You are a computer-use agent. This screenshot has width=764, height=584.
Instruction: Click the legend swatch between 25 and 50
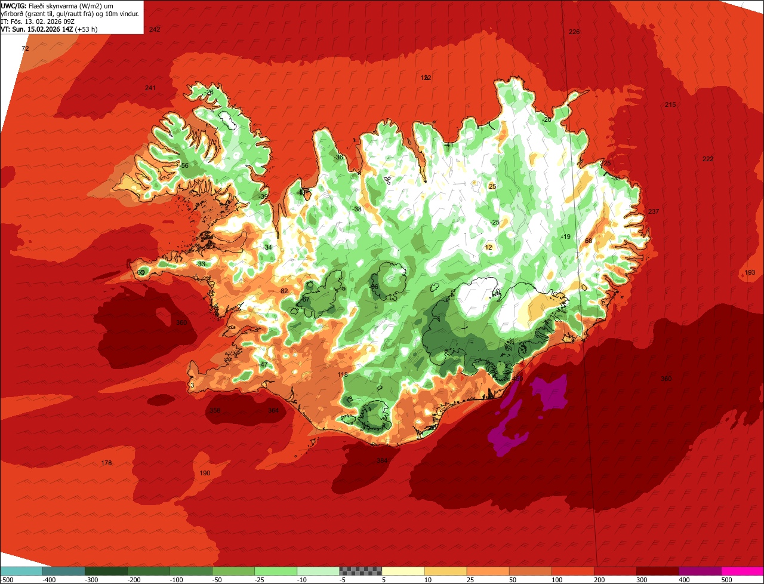(x=488, y=570)
